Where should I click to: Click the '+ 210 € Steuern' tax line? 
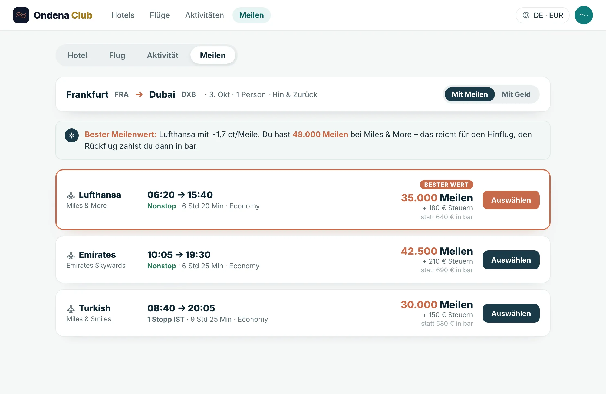coord(448,261)
